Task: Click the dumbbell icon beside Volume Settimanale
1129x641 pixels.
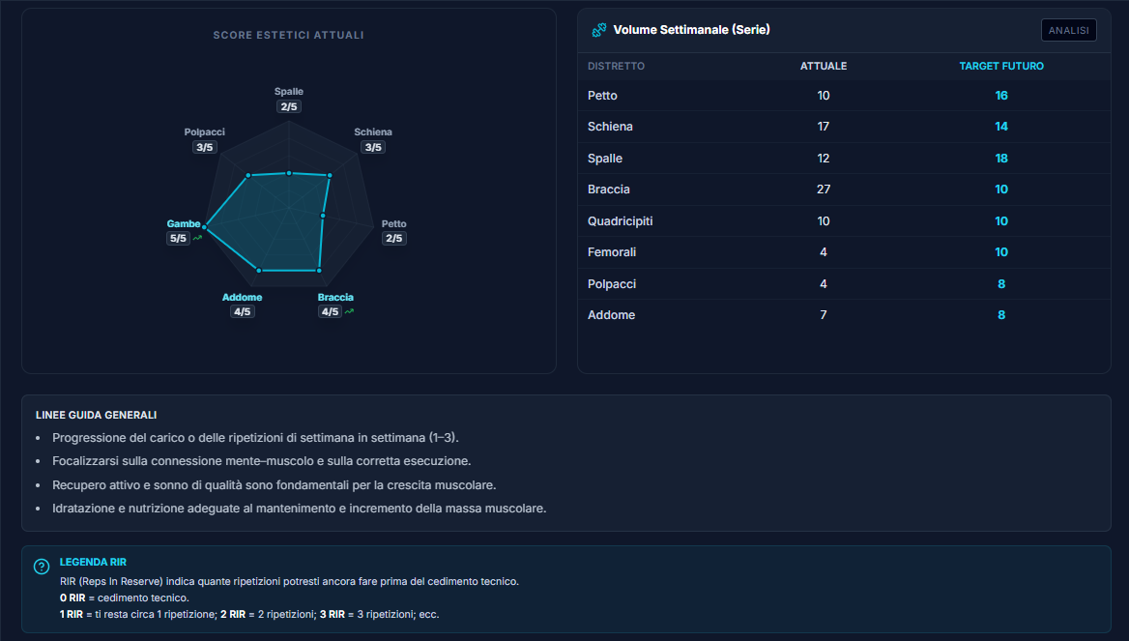Action: [x=598, y=30]
